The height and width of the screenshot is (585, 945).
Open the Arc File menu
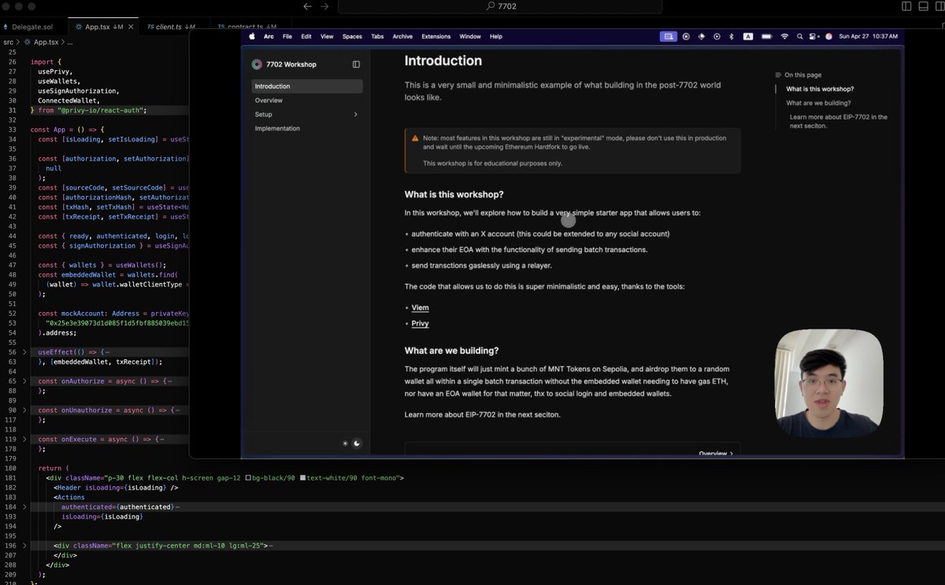287,36
